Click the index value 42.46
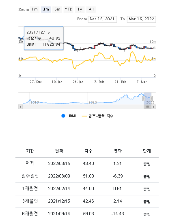 (x=88, y=201)
